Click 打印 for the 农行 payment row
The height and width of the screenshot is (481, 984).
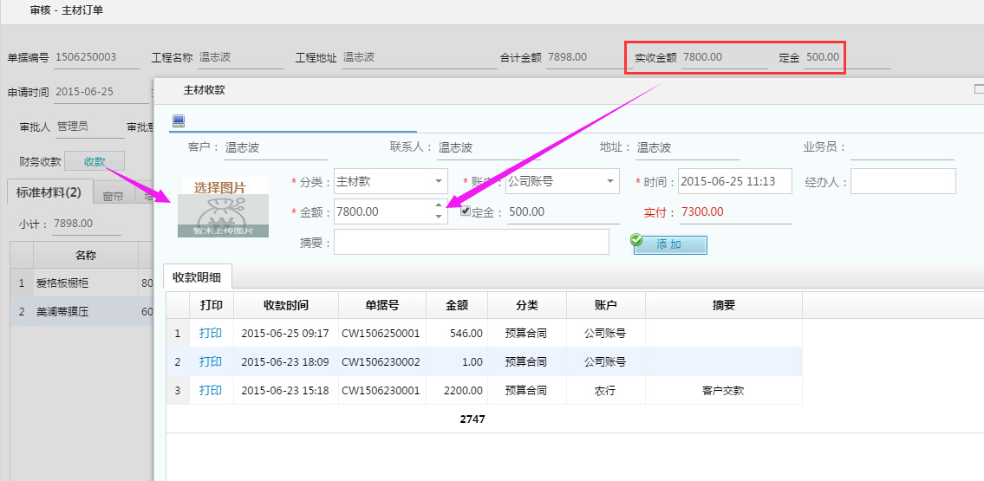(211, 390)
